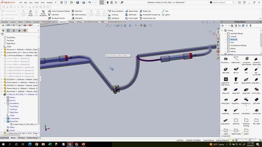Expand Thermo-Block<1> node

(x=2, y=82)
